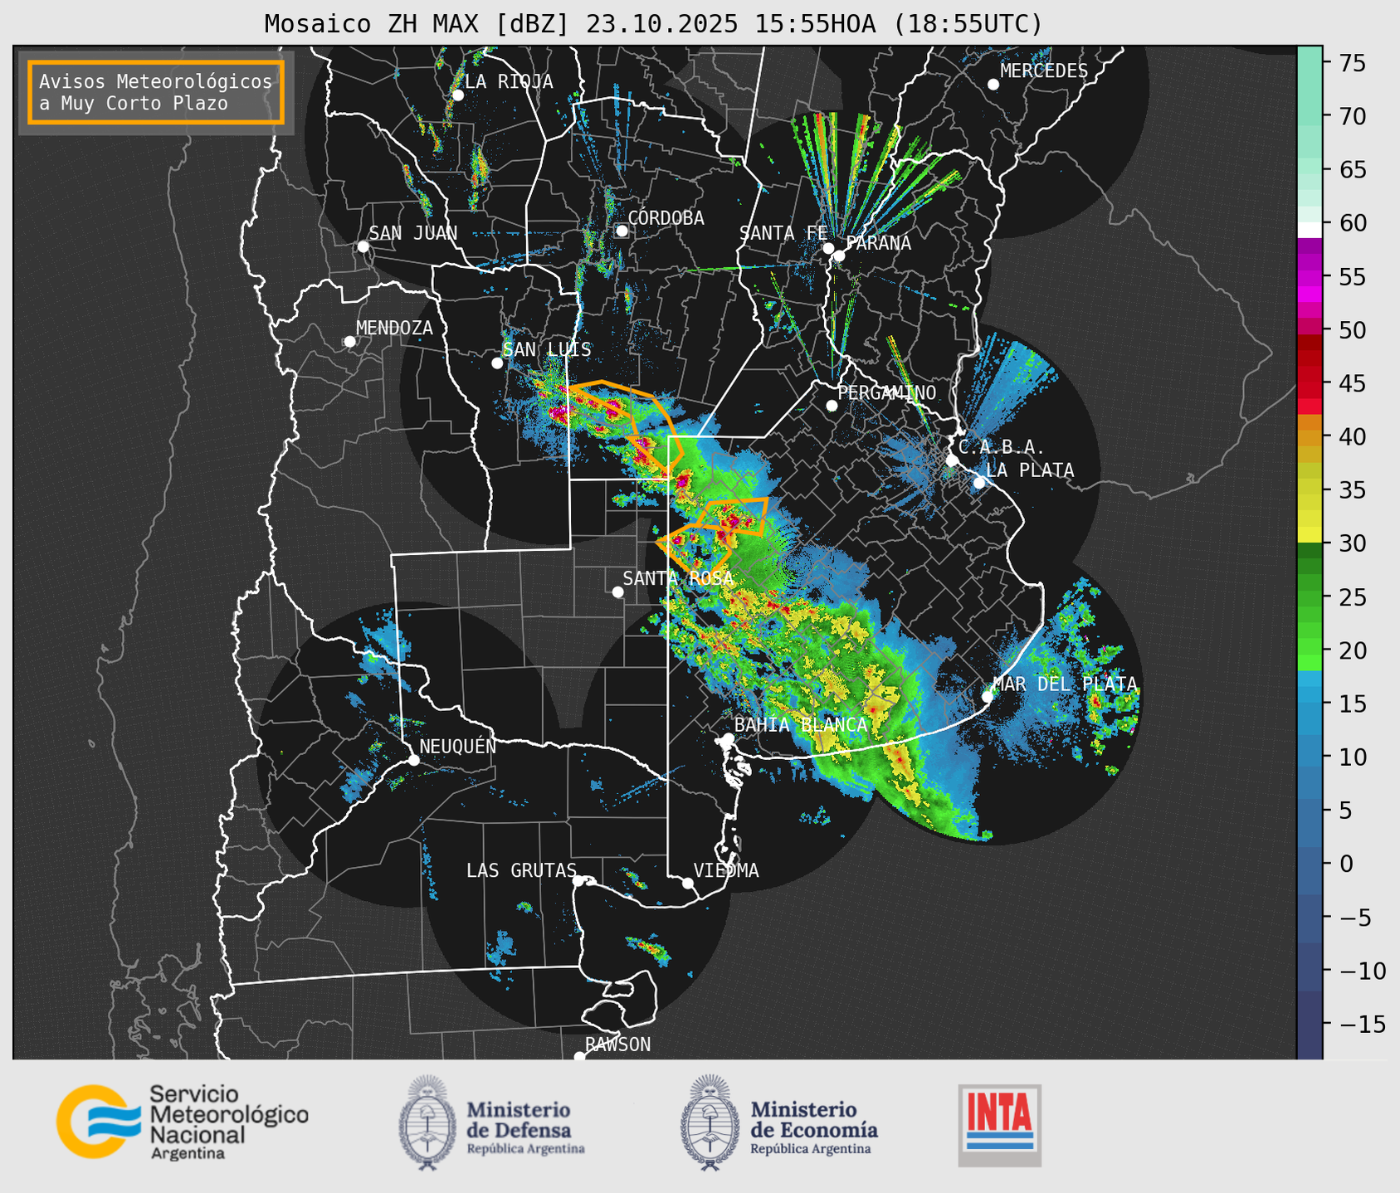Click the magenta 55 dBZ band on the scale
Viewport: 1400px width, 1193px height.
(x=1310, y=277)
